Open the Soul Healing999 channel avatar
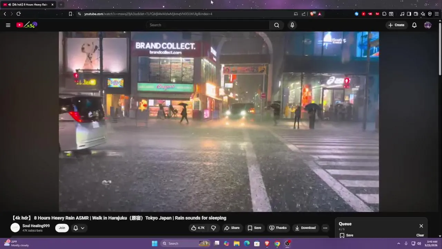 click(15, 227)
